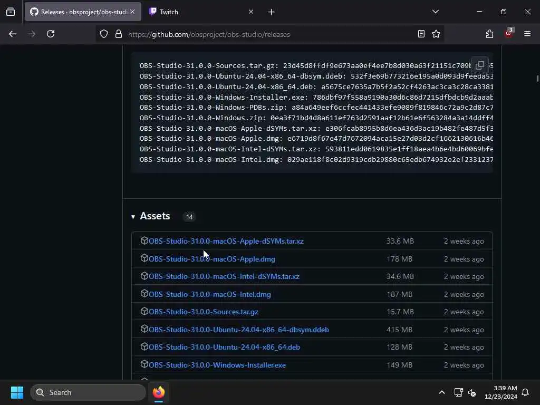
Task: Download OBS-Studio-31.0.0-macOS-Apple.dmg
Action: click(x=212, y=259)
